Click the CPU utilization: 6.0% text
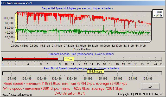This screenshot has height=97, width=166. pos(70,93)
